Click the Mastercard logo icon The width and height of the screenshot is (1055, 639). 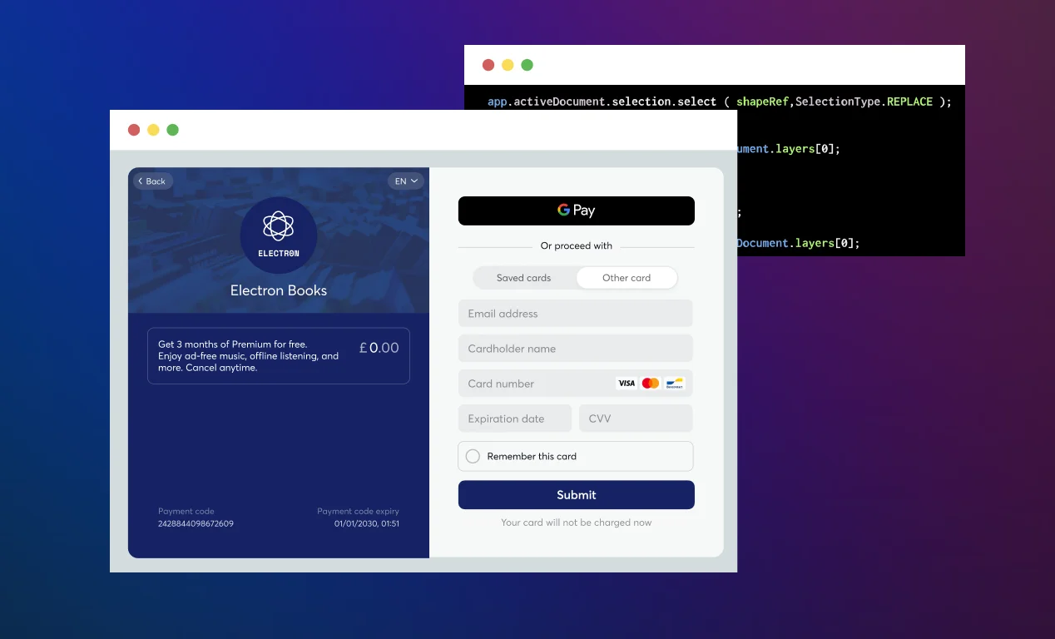pyautogui.click(x=651, y=384)
